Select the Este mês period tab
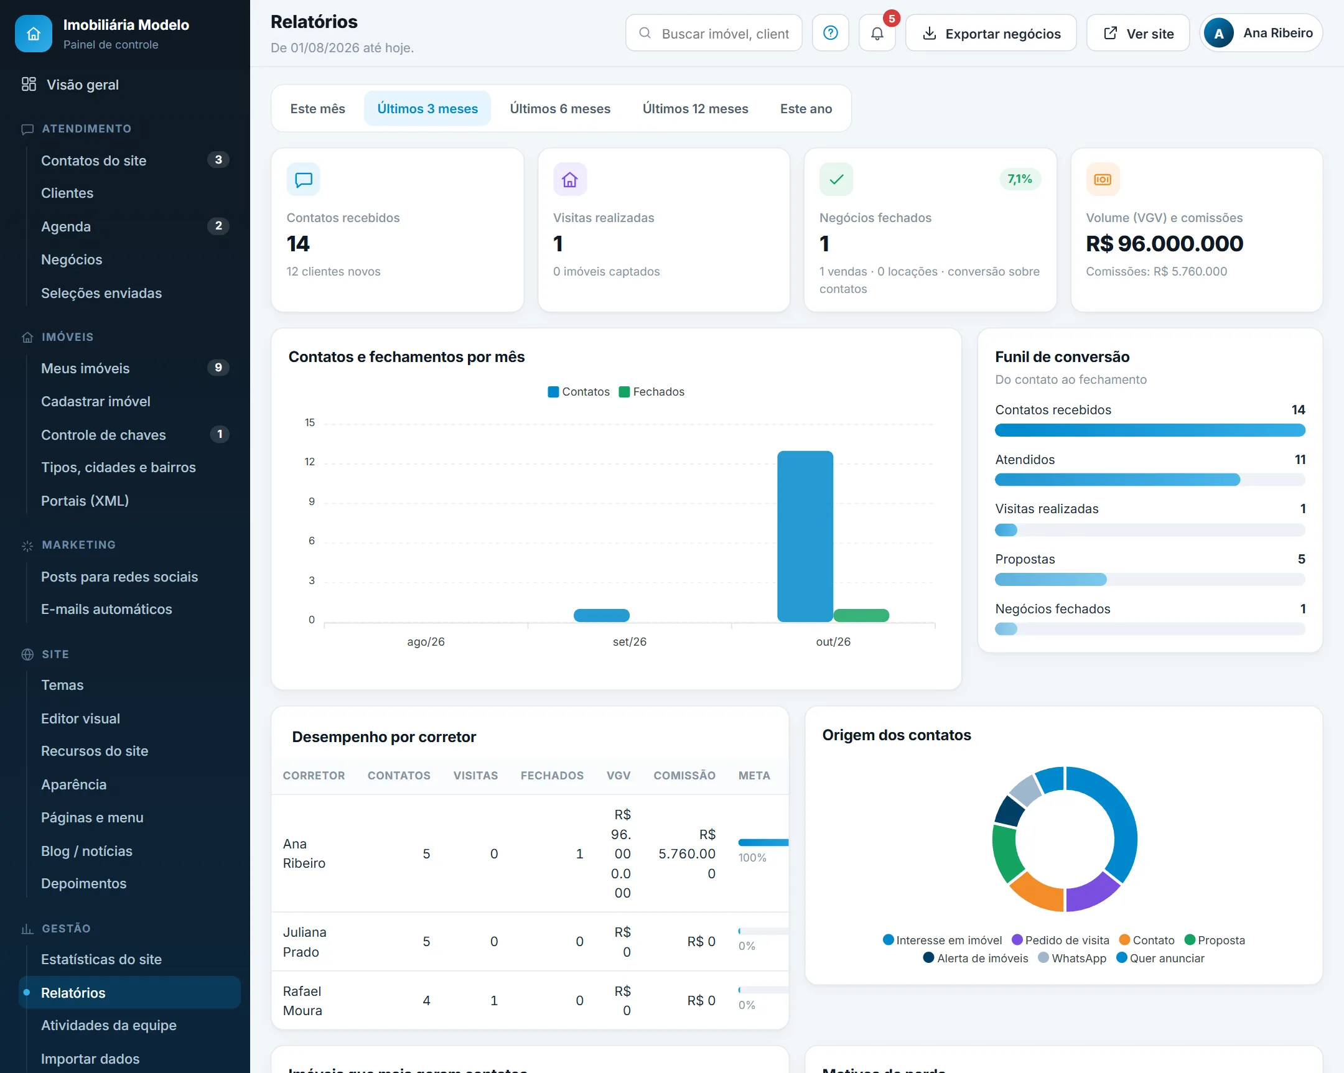 tap(317, 108)
